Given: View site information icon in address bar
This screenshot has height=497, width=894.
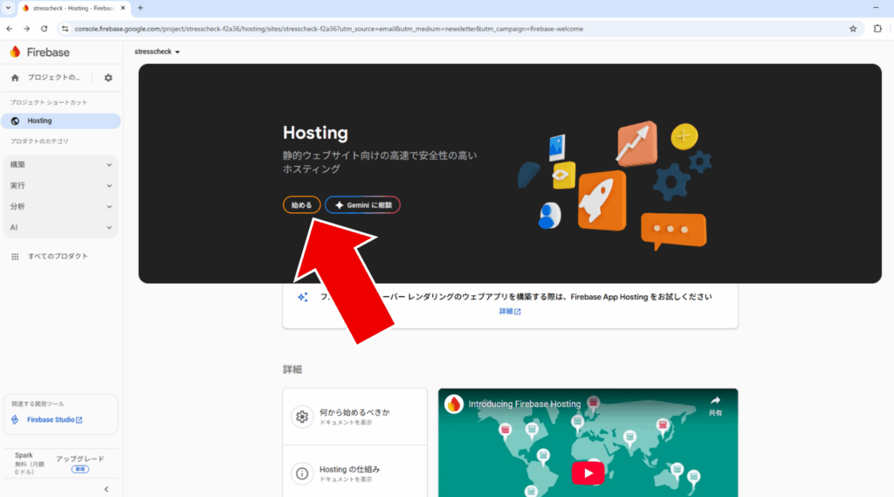Looking at the screenshot, I should [x=65, y=29].
